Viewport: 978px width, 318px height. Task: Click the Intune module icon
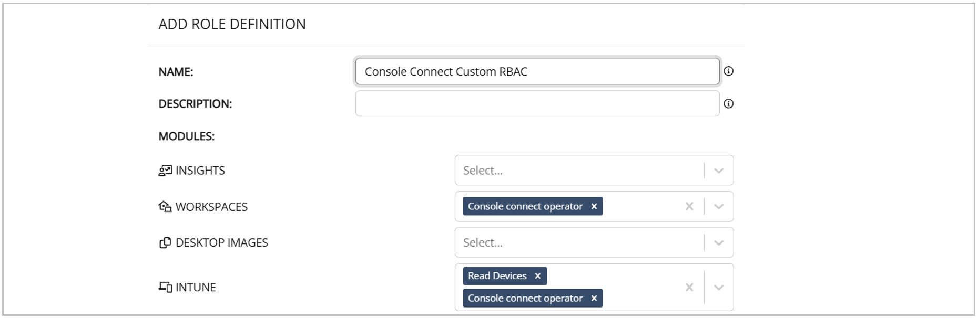(x=165, y=287)
